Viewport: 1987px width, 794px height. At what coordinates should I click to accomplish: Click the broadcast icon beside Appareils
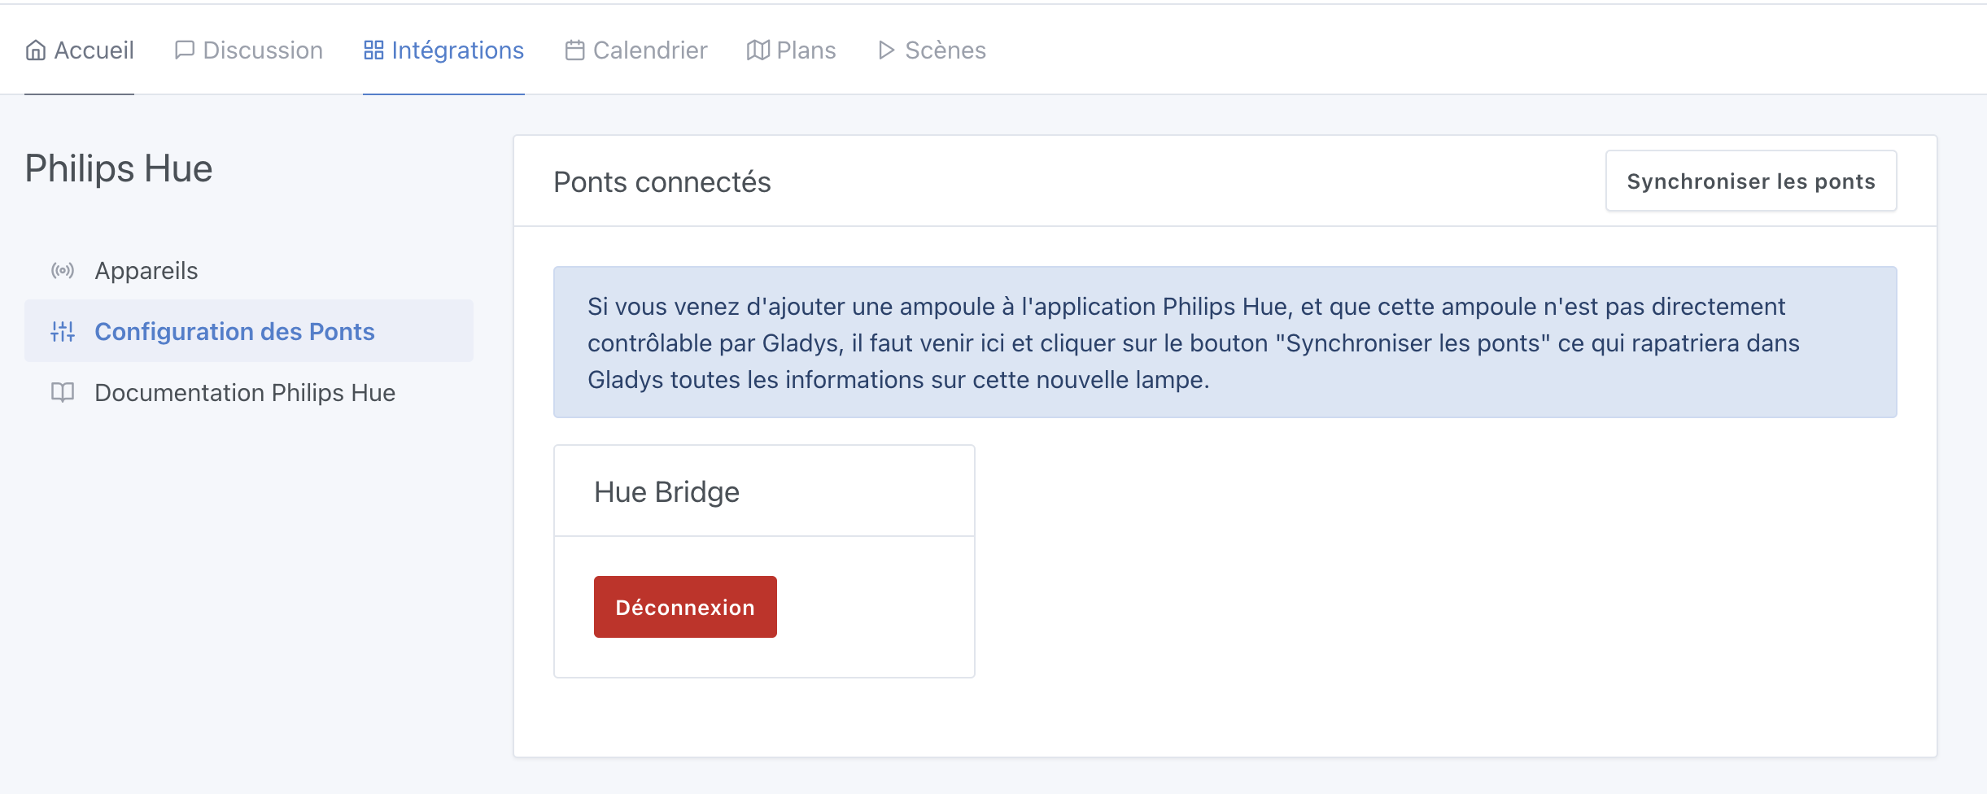click(x=62, y=270)
